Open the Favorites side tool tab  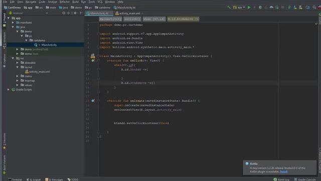[x=5, y=141]
